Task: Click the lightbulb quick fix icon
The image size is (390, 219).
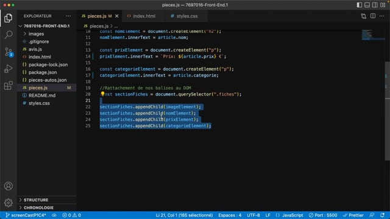Action: (x=102, y=94)
